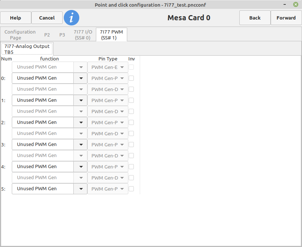This screenshot has width=302, height=247.
Task: Select the 7i77-Analog Output TB5 subtab
Action: (x=27, y=49)
